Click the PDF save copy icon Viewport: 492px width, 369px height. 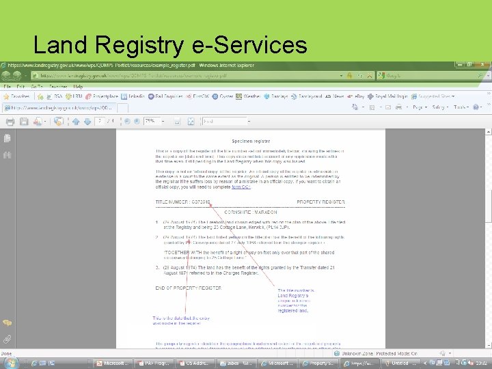click(x=24, y=122)
